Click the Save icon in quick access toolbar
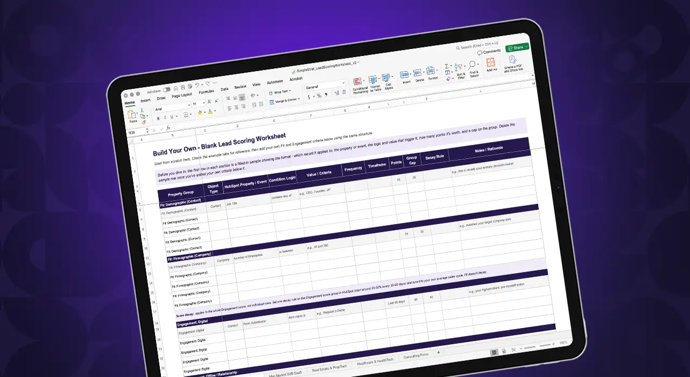 click(x=183, y=87)
